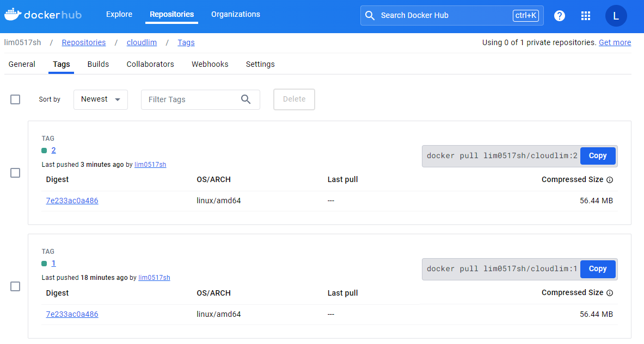Image resolution: width=644 pixels, height=344 pixels.
Task: Open tag 2 link
Action: [x=53, y=151]
